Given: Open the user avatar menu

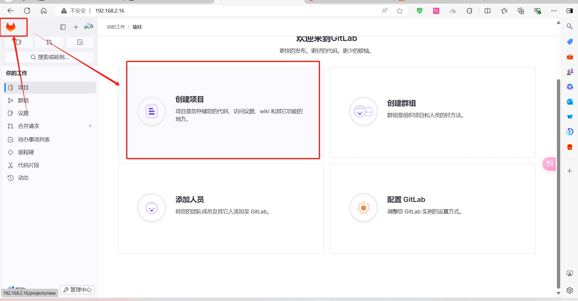Looking at the screenshot, I should coord(89,27).
